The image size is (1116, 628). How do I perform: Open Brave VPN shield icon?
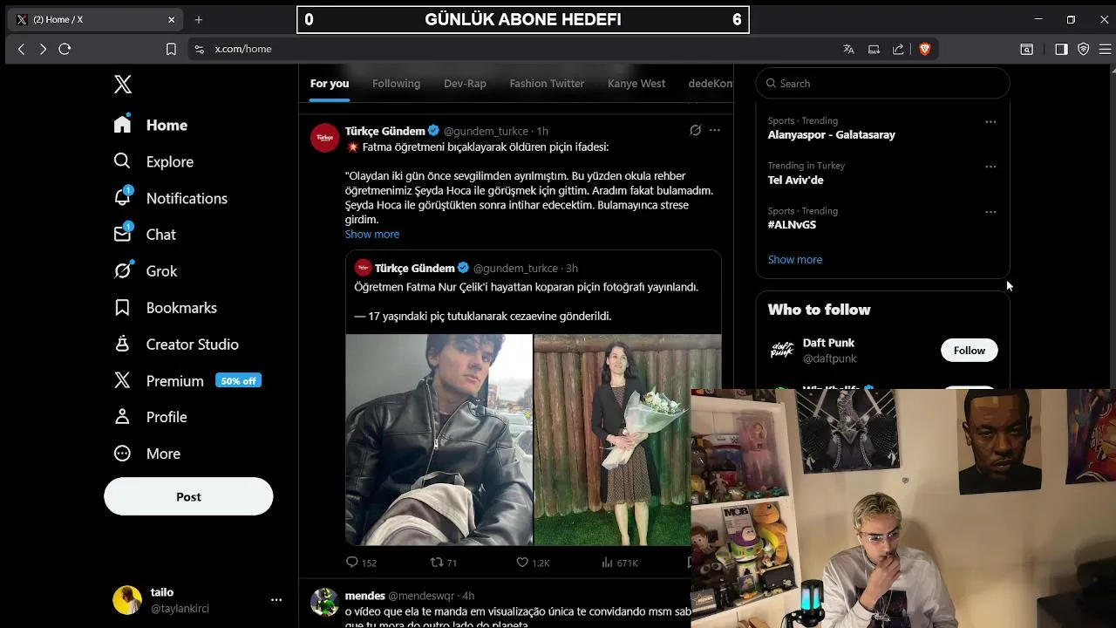point(1084,49)
